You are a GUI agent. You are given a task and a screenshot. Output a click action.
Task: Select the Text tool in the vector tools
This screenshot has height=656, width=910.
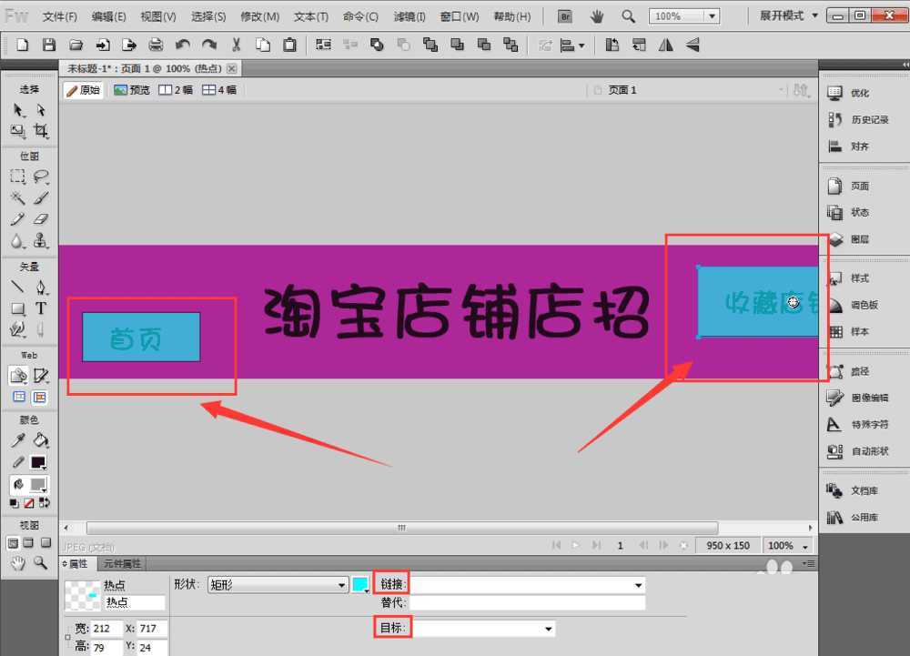(41, 308)
